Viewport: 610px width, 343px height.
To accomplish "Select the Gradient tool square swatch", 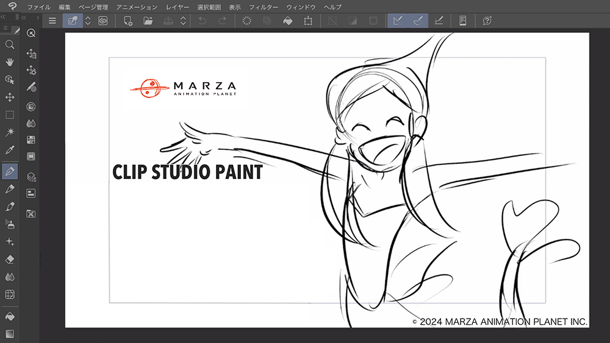I will [x=10, y=334].
